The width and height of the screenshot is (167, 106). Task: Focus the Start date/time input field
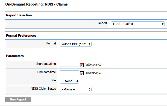(x=69, y=65)
